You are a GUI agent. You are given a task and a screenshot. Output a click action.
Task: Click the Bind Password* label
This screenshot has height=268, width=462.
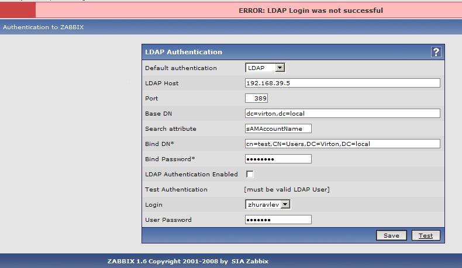pos(170,159)
